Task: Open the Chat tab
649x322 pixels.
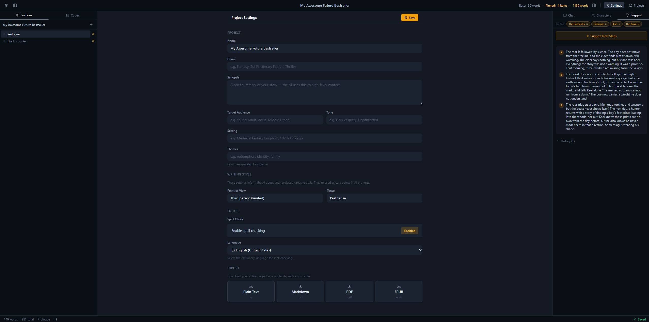Action: pyautogui.click(x=569, y=15)
